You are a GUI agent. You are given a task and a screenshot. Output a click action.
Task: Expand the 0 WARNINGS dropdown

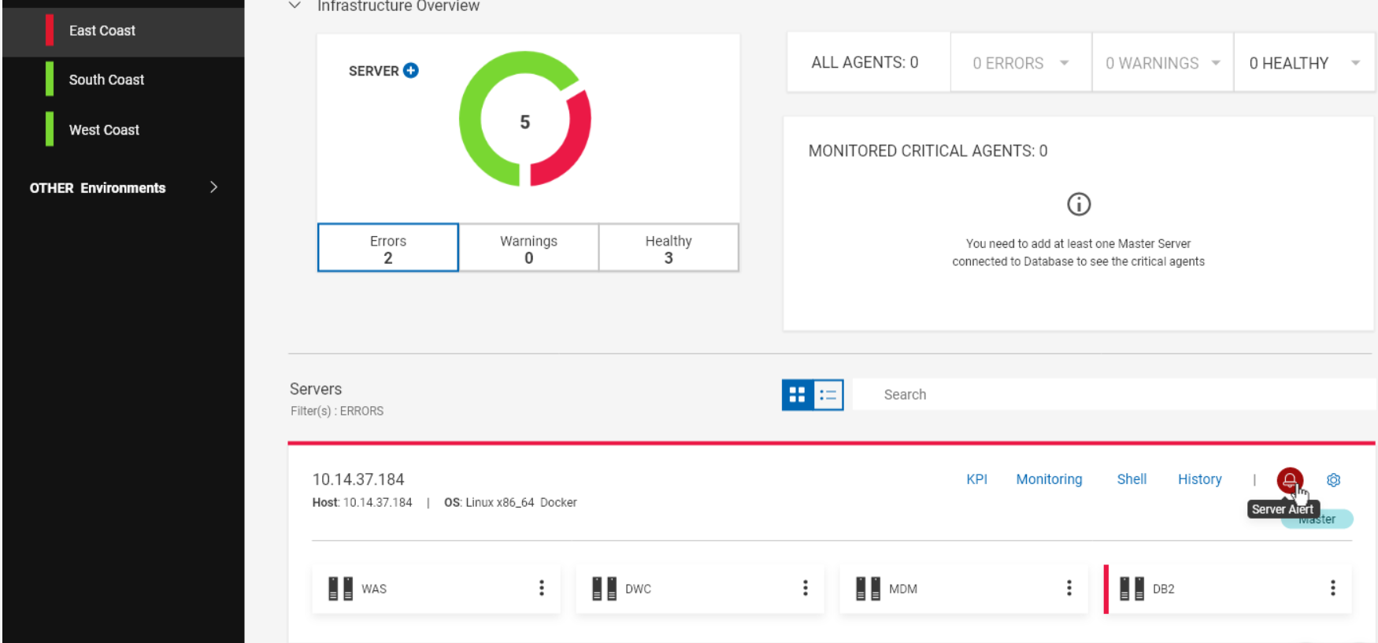click(1216, 63)
